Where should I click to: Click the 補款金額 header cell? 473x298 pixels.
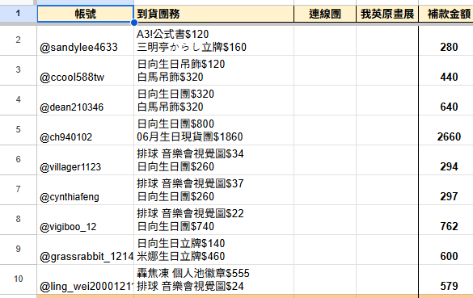click(x=446, y=14)
